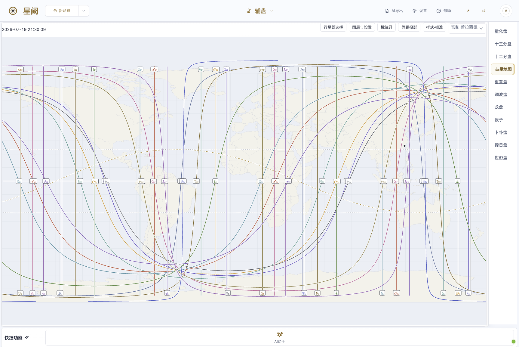
Task: Click the Chiron IC marker at map bottom
Action: pyautogui.click(x=336, y=293)
